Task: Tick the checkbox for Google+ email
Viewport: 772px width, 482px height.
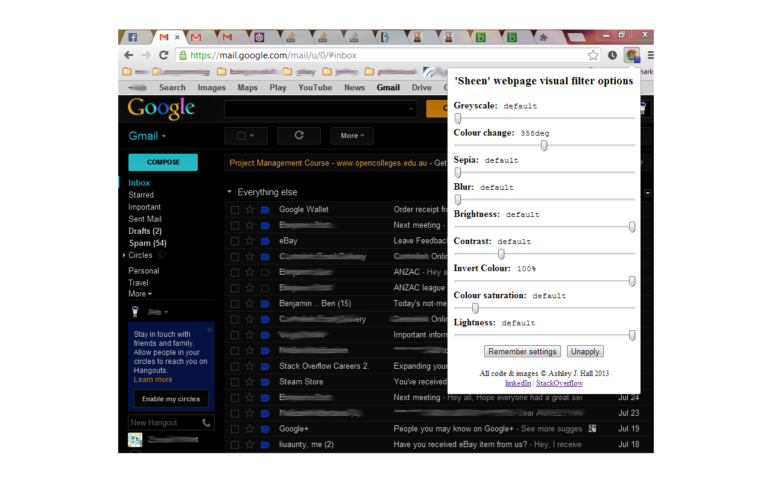Action: click(x=235, y=429)
